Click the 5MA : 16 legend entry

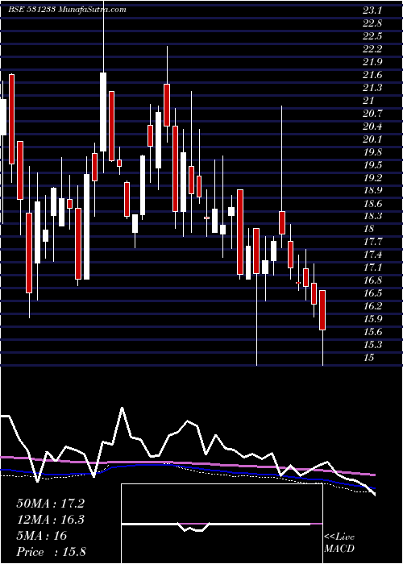coord(42,536)
